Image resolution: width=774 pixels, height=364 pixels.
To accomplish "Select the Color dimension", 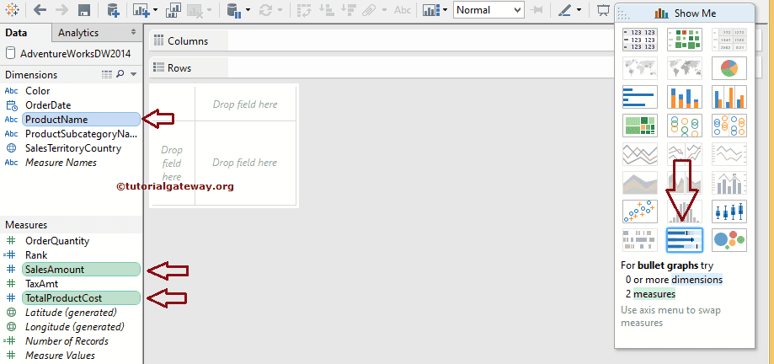I will pyautogui.click(x=38, y=91).
